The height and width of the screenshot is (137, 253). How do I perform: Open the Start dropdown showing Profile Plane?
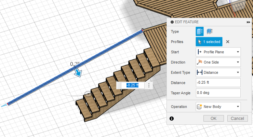pos(218,52)
